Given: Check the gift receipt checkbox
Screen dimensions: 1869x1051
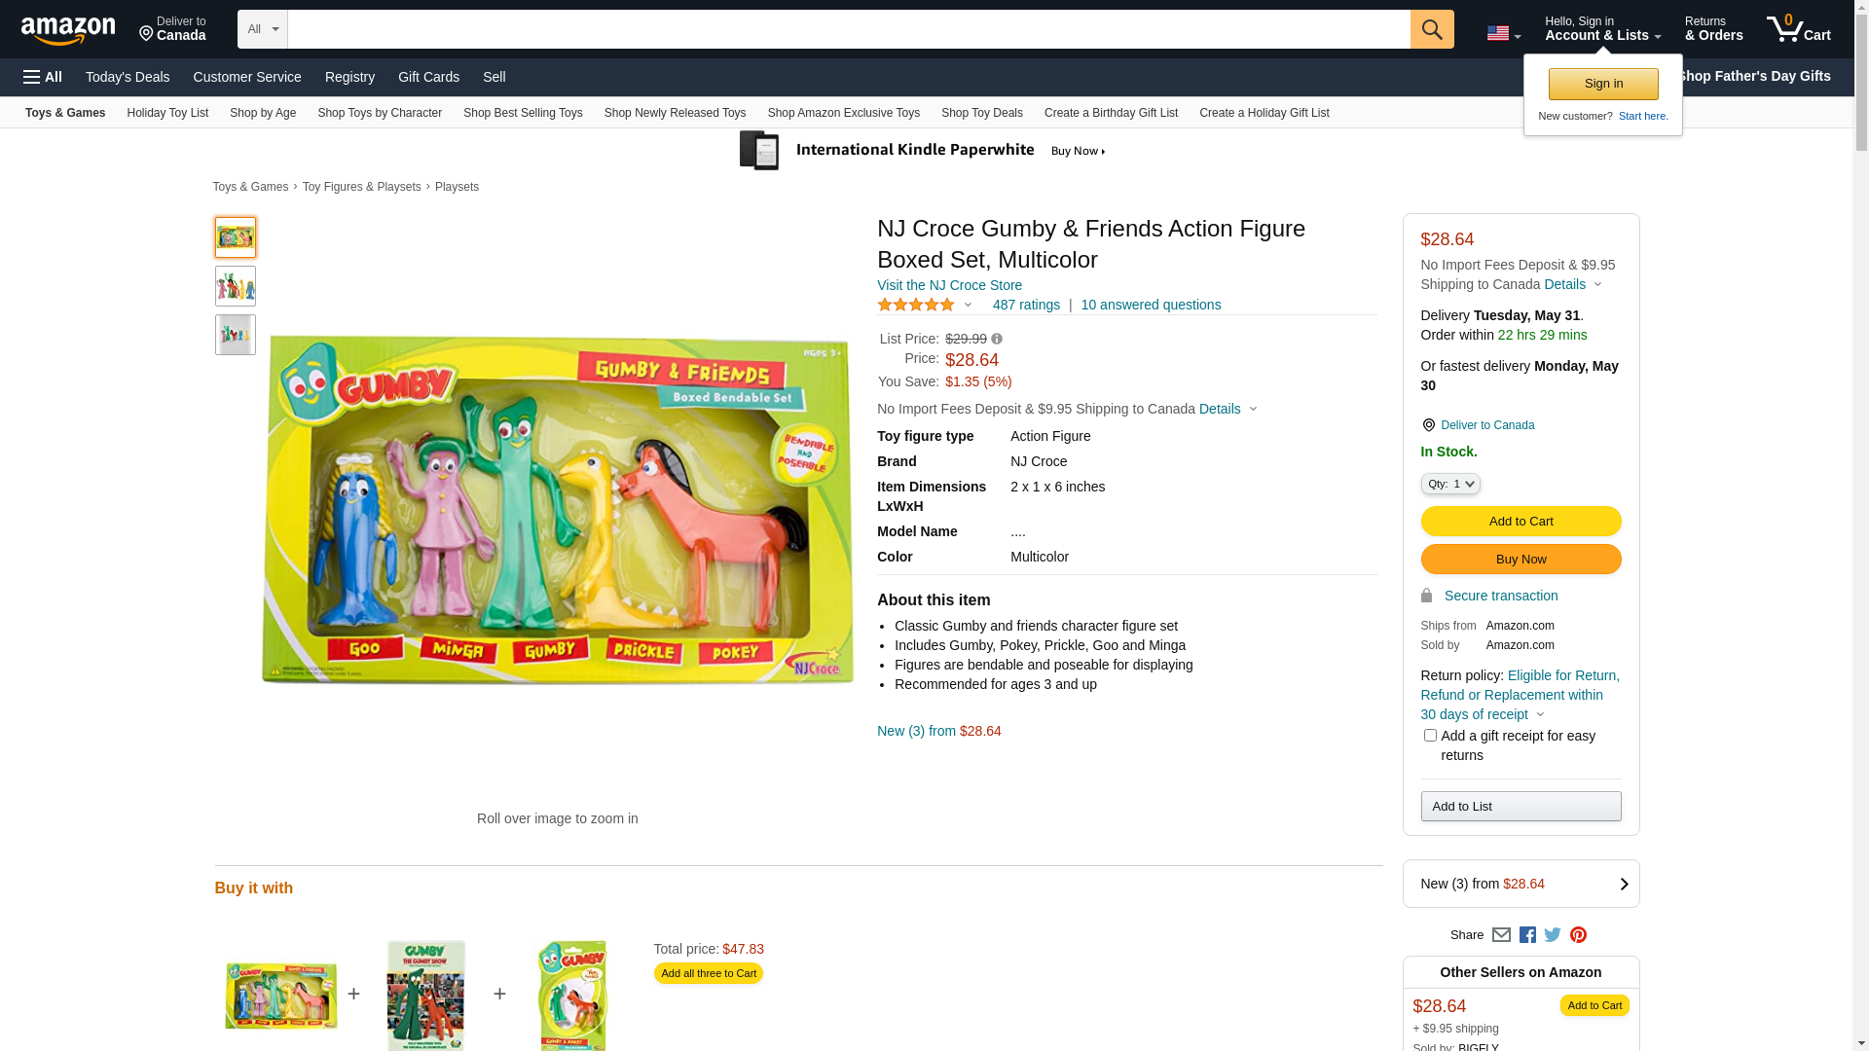Looking at the screenshot, I should [x=1430, y=736].
